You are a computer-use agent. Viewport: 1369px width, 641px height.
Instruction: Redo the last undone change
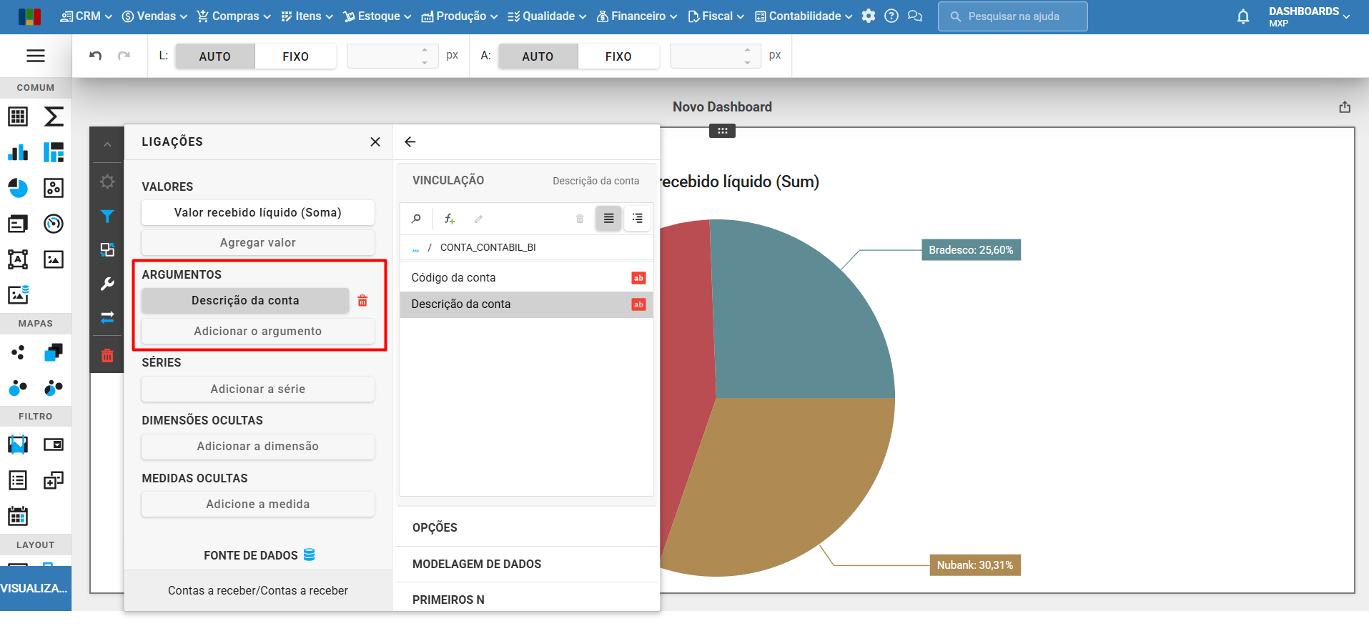click(x=124, y=56)
